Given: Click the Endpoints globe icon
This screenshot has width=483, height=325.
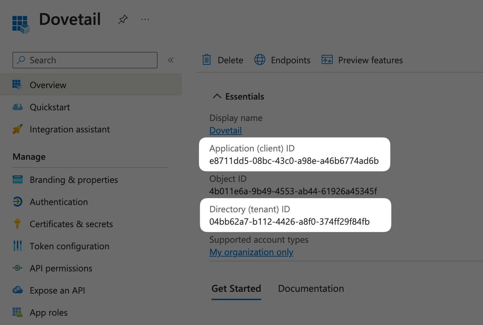Looking at the screenshot, I should (x=260, y=59).
